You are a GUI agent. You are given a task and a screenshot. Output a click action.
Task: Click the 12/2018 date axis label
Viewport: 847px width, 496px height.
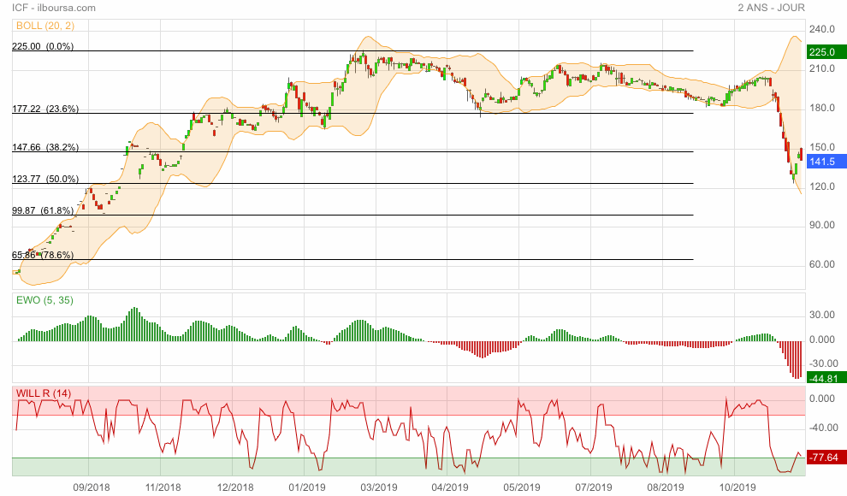(x=235, y=487)
